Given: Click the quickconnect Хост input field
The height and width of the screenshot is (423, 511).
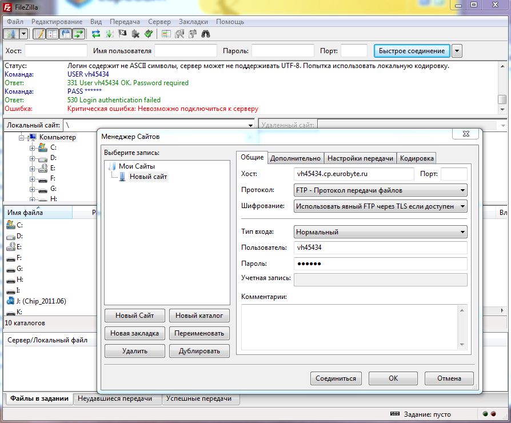Looking at the screenshot, I should pyautogui.click(x=56, y=51).
